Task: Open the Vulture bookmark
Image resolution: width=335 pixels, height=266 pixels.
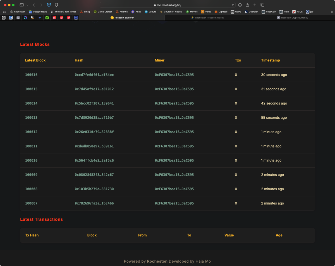Action: pos(150,12)
